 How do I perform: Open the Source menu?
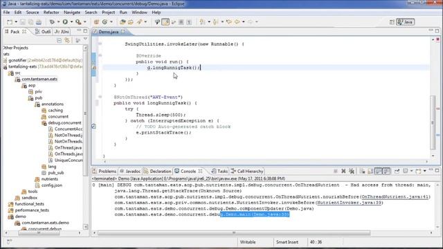[x=33, y=12]
